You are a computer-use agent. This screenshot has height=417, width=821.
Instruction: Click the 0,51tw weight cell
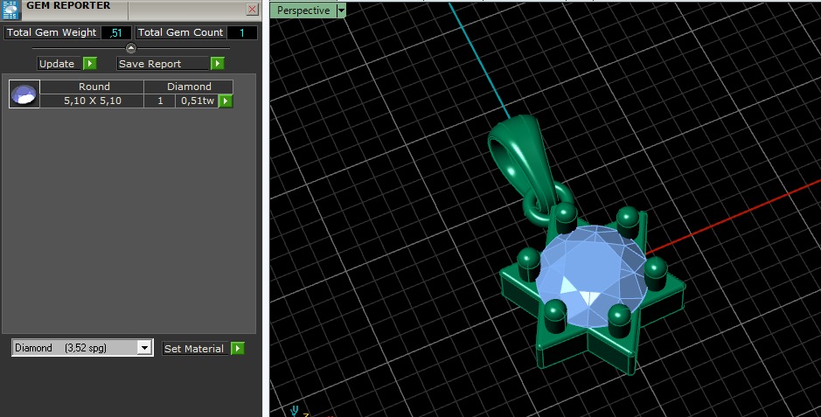(x=197, y=101)
